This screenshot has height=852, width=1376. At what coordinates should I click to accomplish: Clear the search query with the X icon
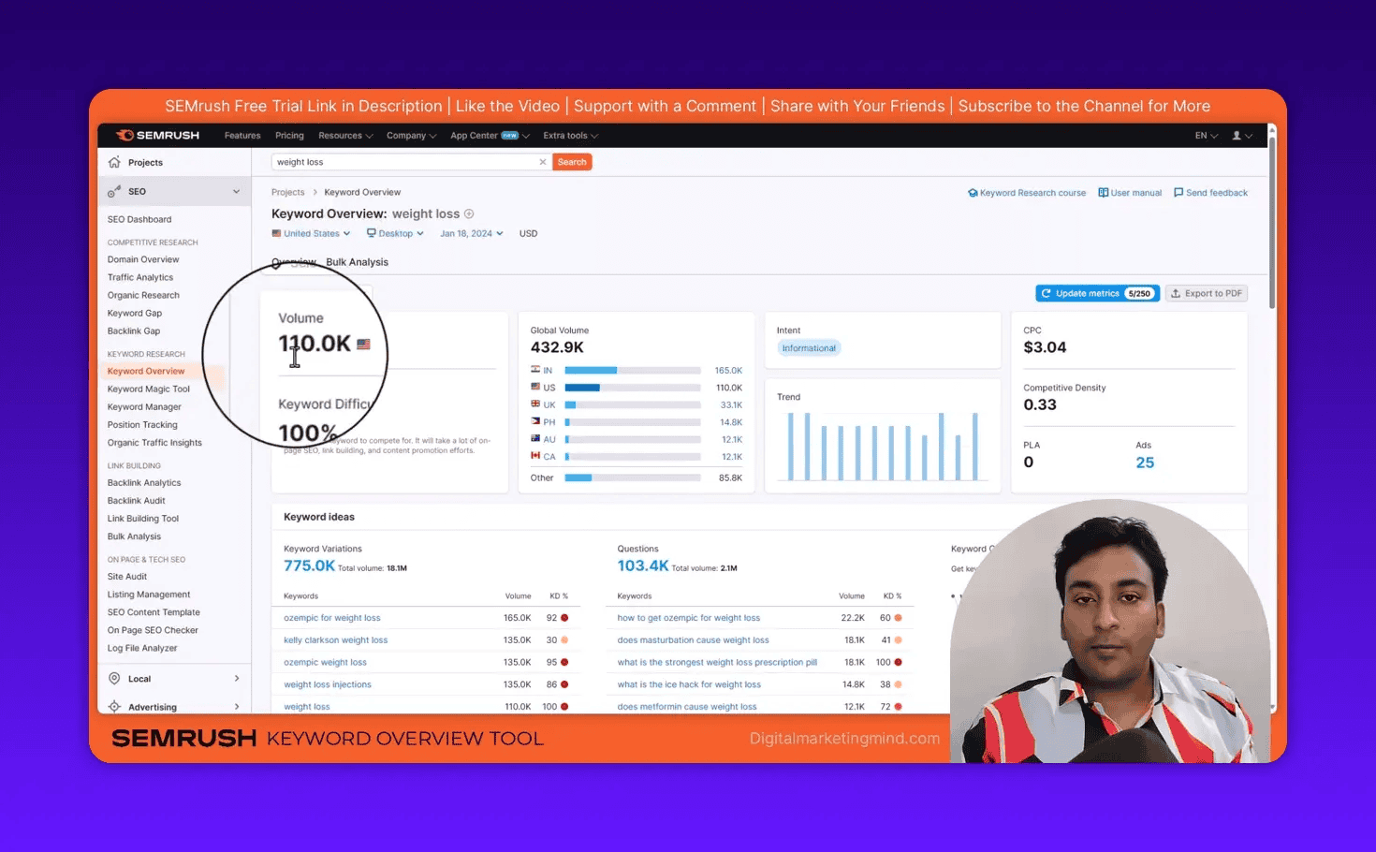(x=543, y=161)
